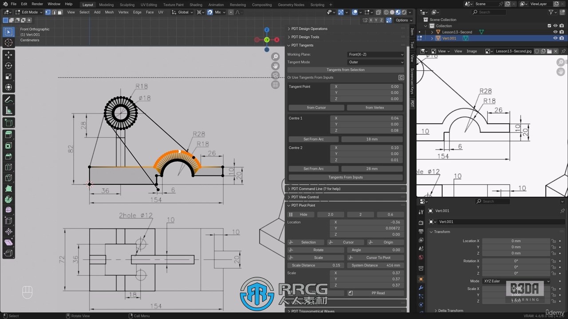Open the Render properties tab icon
This screenshot has width=568, height=319.
(x=421, y=223)
